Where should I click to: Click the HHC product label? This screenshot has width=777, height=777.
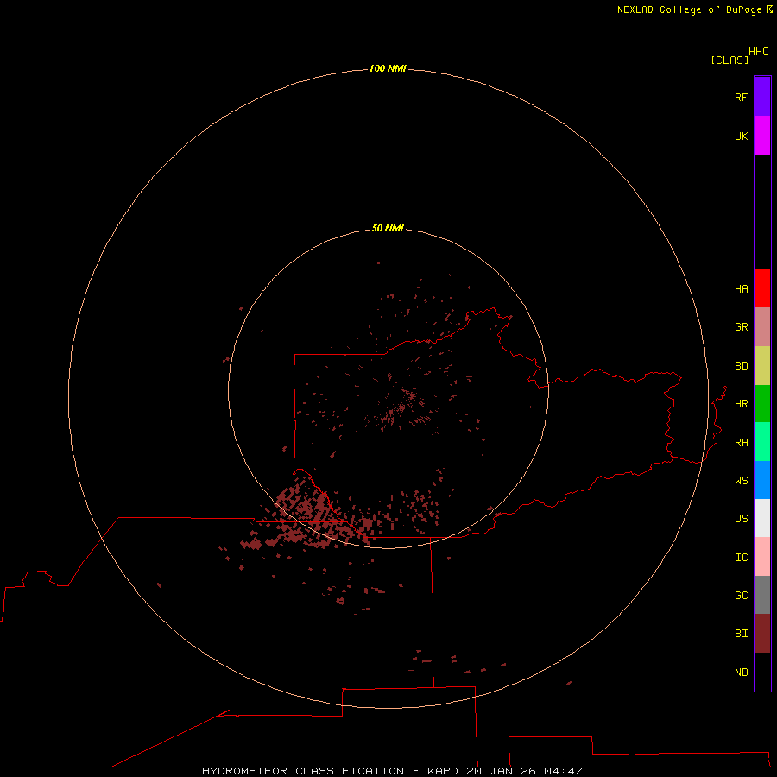point(758,52)
